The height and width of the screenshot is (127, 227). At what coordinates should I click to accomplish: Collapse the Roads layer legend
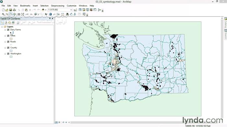point(5,42)
